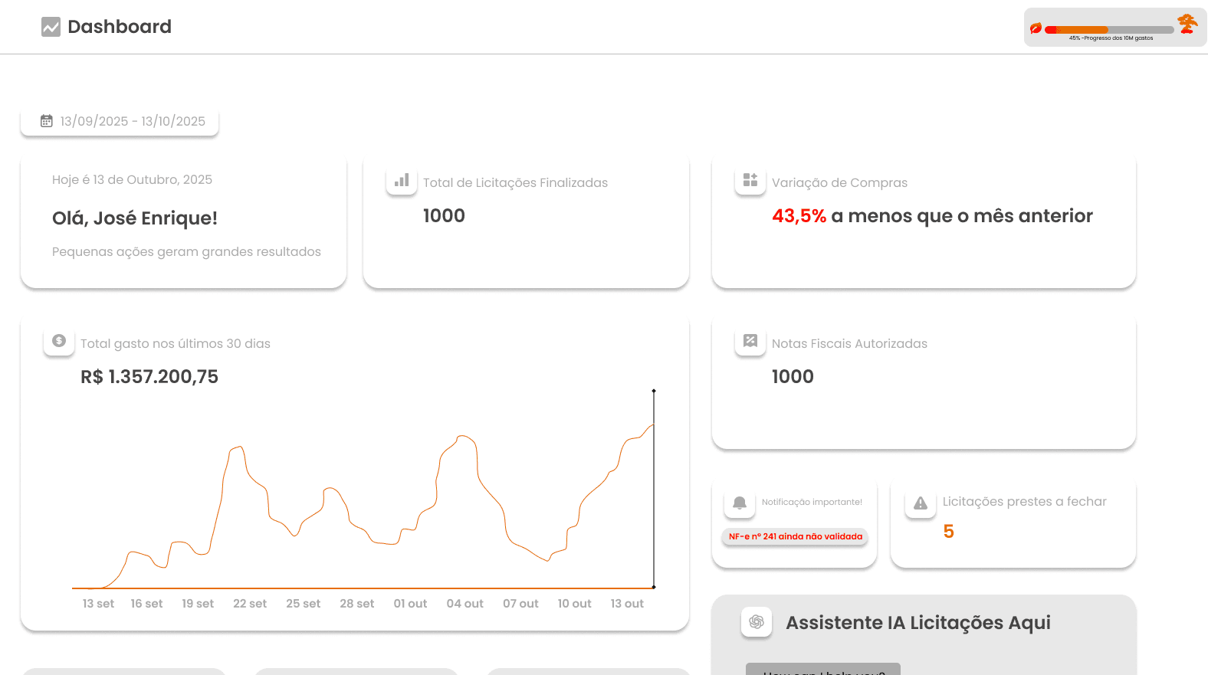This screenshot has width=1208, height=675.
Task: Click the 10M gastos progress bar
Action: (1109, 30)
